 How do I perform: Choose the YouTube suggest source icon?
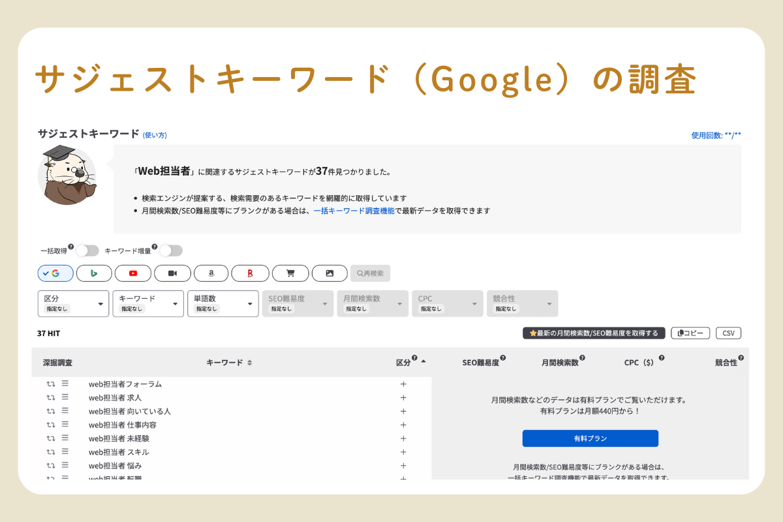click(133, 273)
